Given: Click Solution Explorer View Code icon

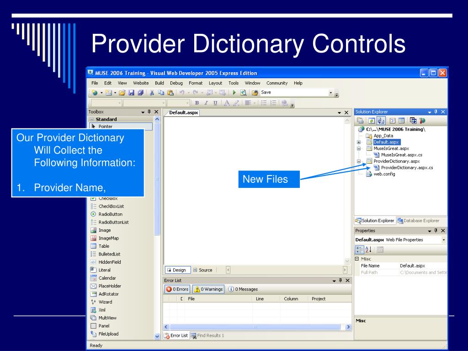Looking at the screenshot, I should pyautogui.click(x=393, y=121).
